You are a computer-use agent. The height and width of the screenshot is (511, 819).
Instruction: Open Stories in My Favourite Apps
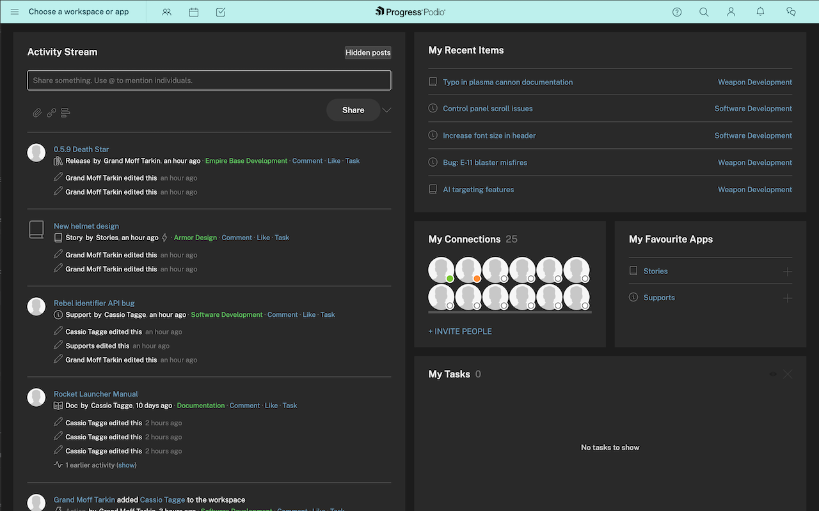click(656, 271)
